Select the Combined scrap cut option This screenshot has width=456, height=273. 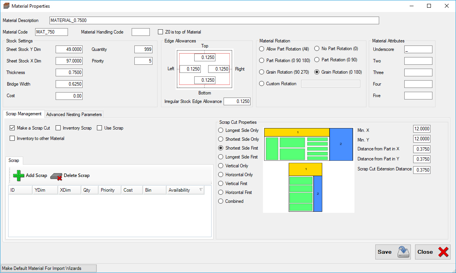[221, 201]
